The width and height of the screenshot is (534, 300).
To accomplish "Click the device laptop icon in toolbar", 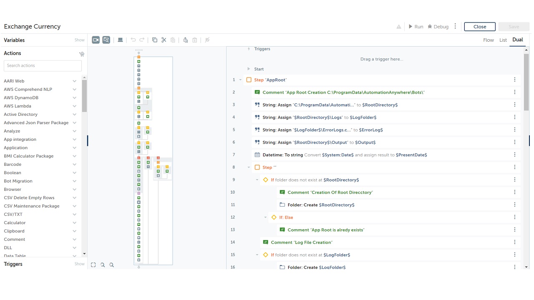I will click(120, 40).
